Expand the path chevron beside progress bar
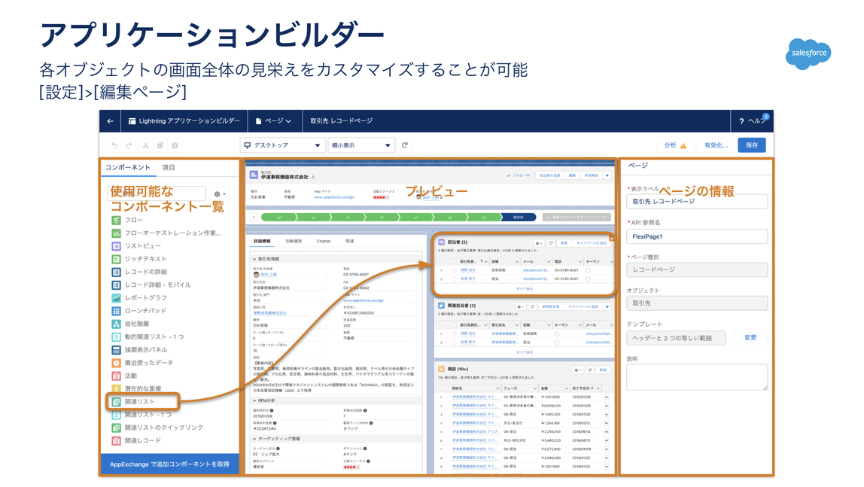This screenshot has width=864, height=487. (254, 217)
